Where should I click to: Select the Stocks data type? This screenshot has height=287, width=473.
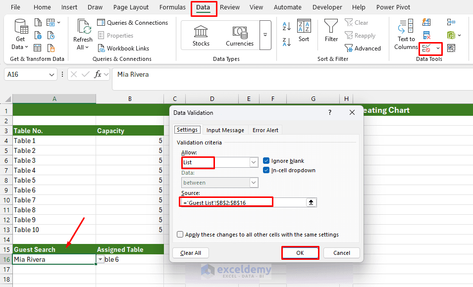point(201,35)
